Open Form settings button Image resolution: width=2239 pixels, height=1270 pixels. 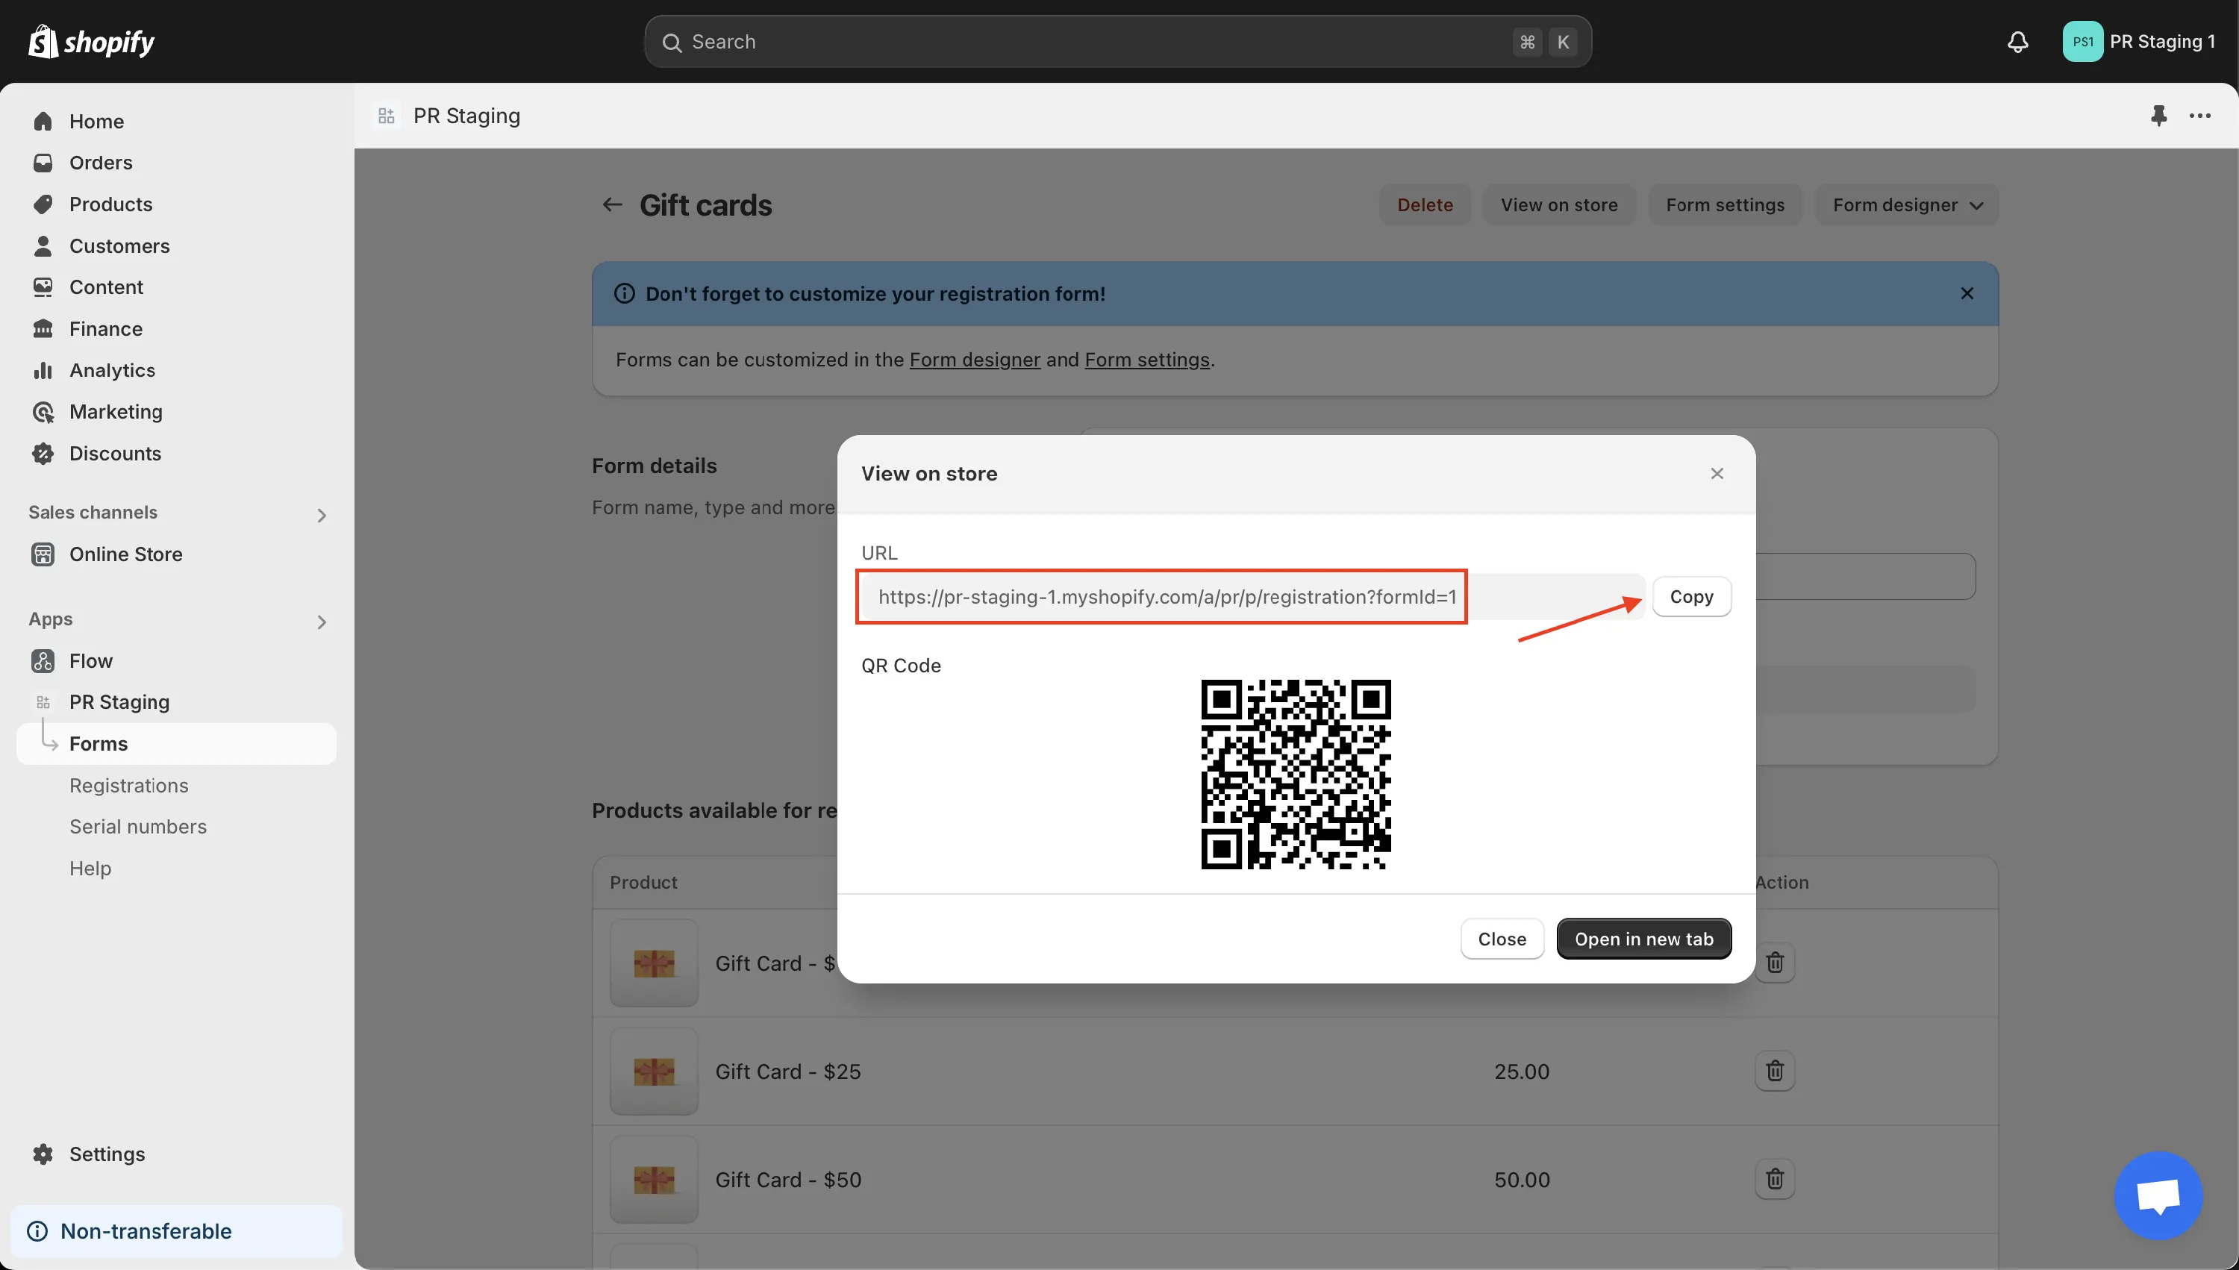coord(1724,205)
